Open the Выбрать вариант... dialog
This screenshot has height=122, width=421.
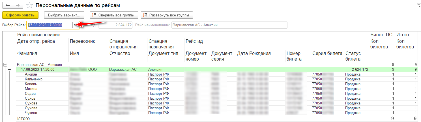click(64, 15)
